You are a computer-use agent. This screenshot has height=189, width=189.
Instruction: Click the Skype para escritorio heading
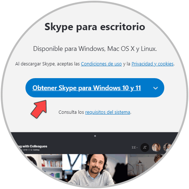(95, 27)
